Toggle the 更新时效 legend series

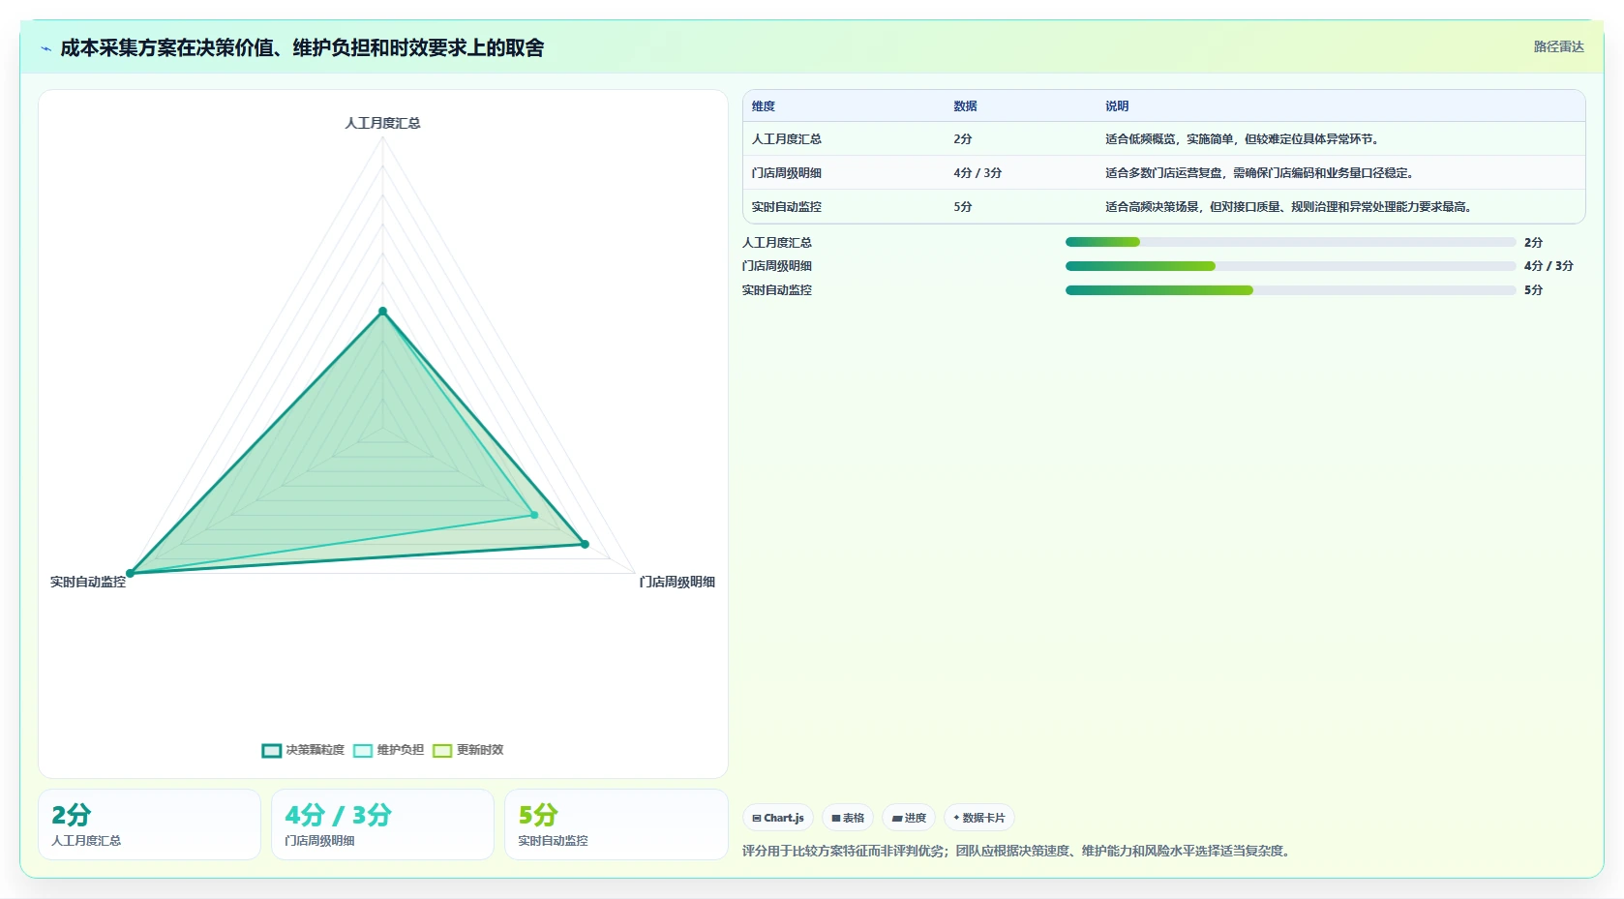pyautogui.click(x=468, y=750)
